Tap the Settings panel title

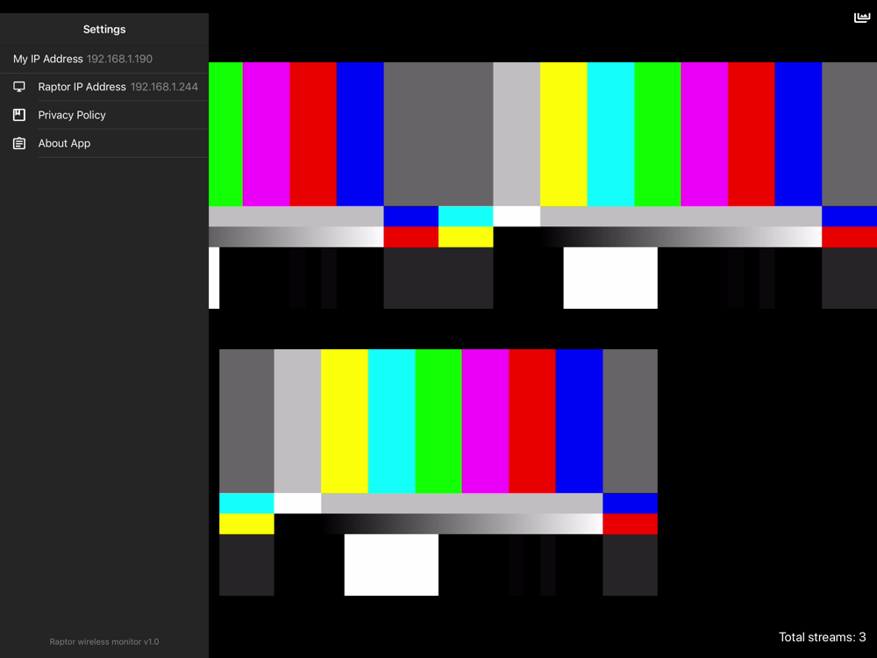(104, 29)
